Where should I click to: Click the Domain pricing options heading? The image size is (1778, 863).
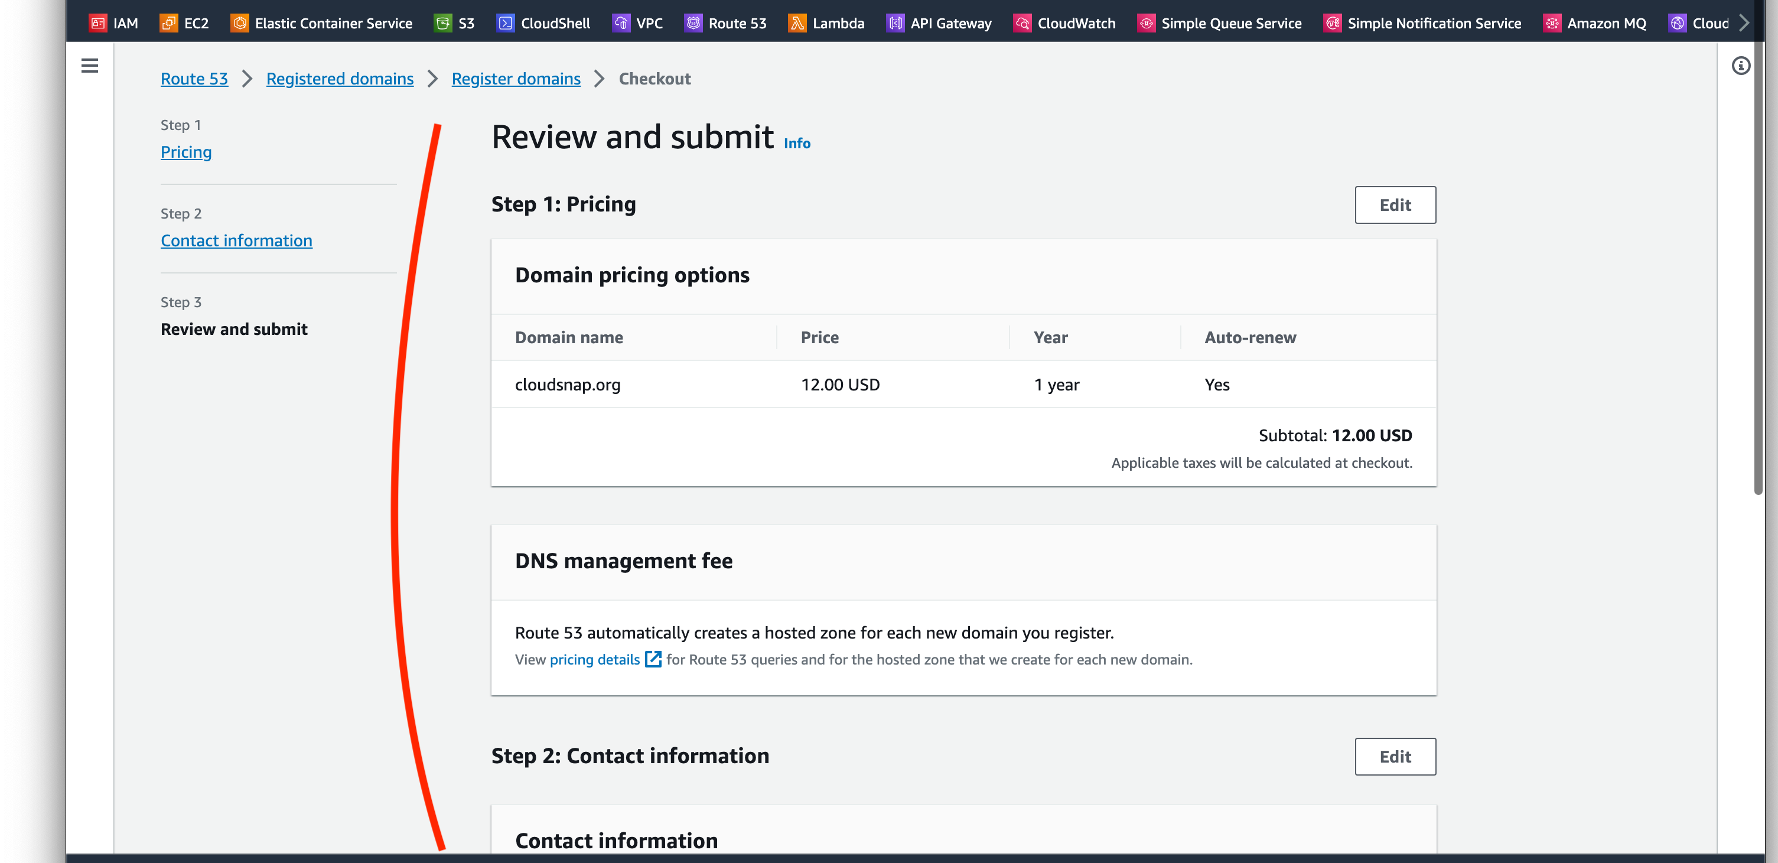(631, 275)
